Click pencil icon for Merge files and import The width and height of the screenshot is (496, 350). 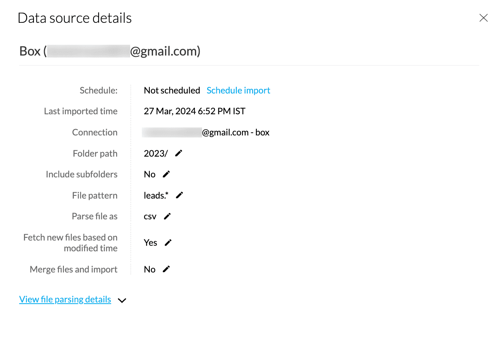(166, 269)
